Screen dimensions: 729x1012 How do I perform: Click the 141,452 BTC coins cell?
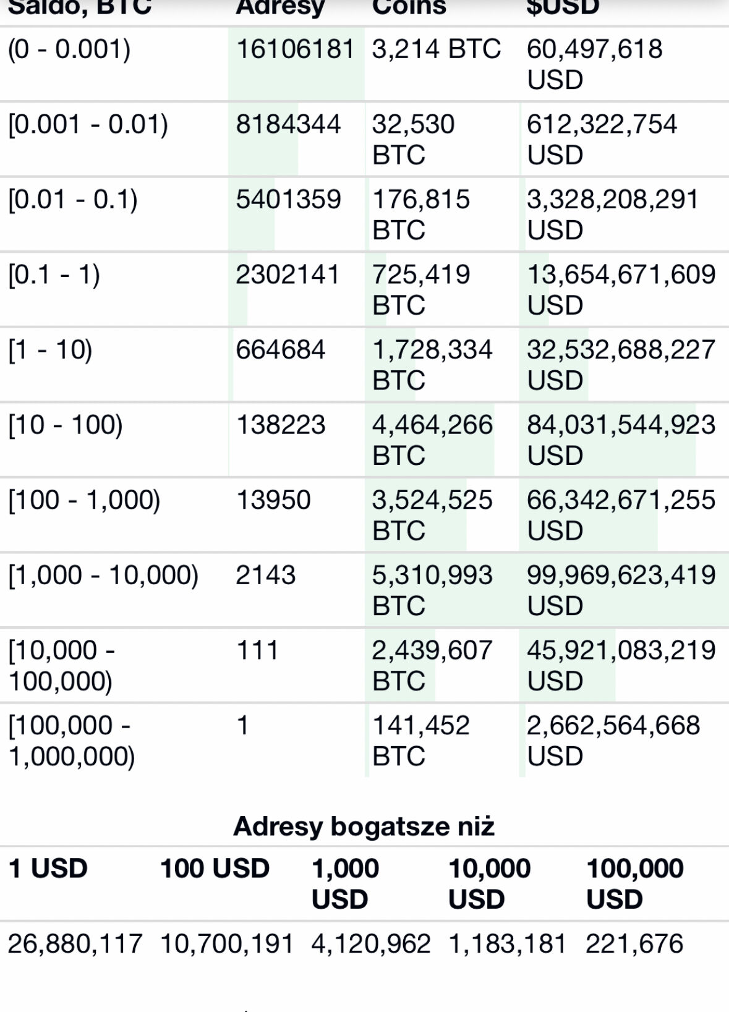pyautogui.click(x=420, y=741)
